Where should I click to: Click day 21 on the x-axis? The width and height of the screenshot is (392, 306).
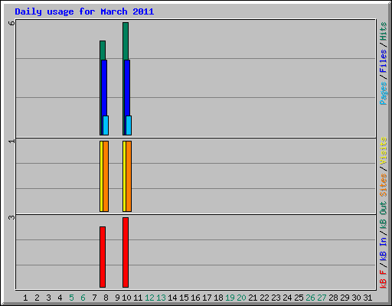pyautogui.click(x=253, y=298)
